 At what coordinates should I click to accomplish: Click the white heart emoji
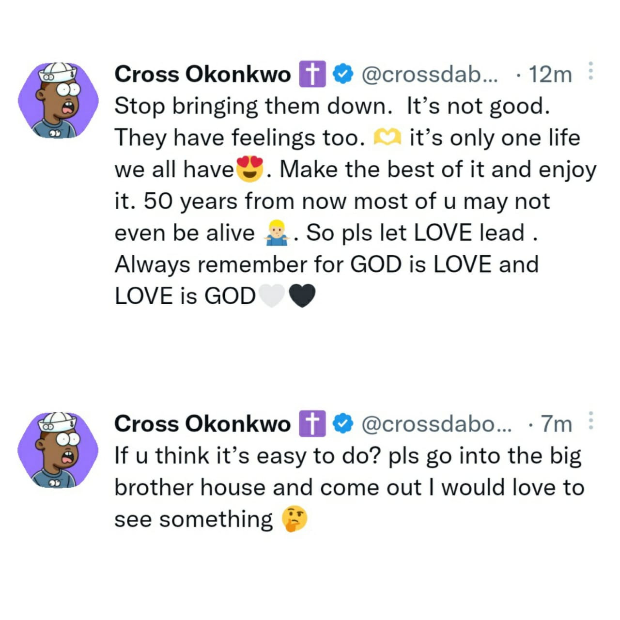(x=272, y=295)
